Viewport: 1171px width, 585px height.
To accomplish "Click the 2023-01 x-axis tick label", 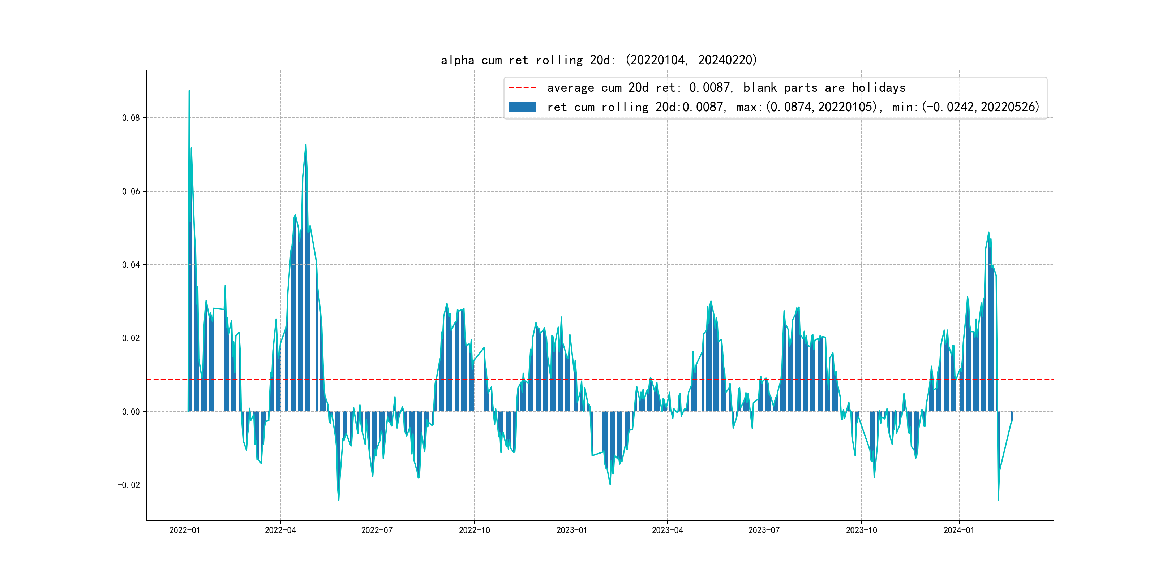I will tap(572, 530).
